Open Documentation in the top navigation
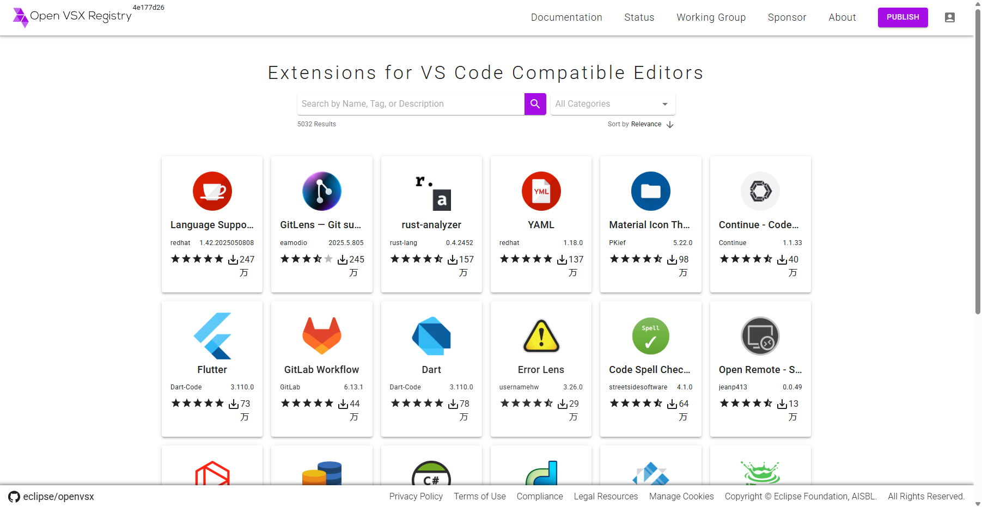This screenshot has width=982, height=507. pos(566,17)
